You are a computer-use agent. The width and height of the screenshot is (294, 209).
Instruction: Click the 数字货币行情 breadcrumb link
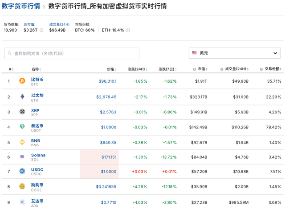click(x=20, y=6)
